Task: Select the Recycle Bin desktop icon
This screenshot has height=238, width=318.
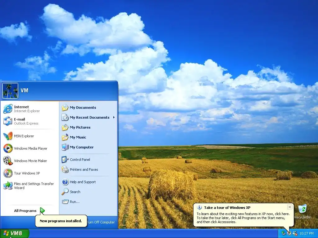Action: point(302,212)
